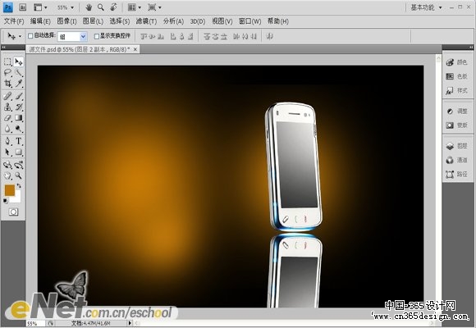Open the 基本功能 workspace dropdown
Viewport: 476px width, 328px height.
(x=426, y=7)
